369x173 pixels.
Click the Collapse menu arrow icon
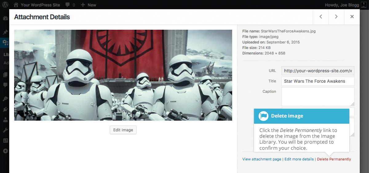5,151
